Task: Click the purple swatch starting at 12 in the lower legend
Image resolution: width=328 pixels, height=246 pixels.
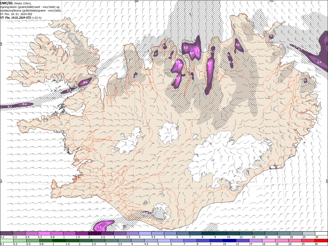Action: pos(242,241)
